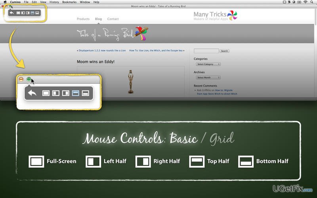Pick right-half icon in small Moom popup
Screen dimensions: 317x198
point(28,13)
